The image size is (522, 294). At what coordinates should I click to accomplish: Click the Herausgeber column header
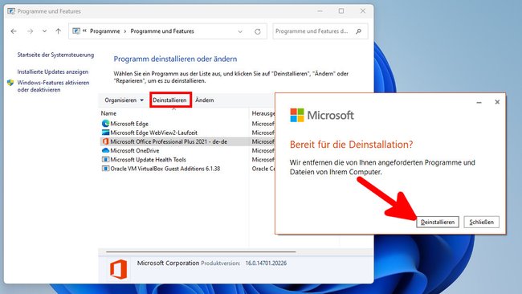tap(263, 113)
